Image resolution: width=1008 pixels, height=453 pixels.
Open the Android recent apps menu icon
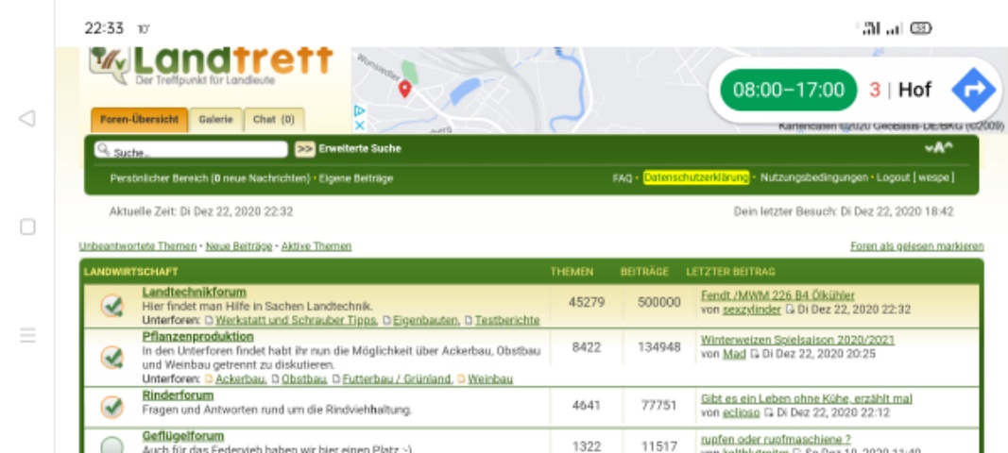pos(27,334)
